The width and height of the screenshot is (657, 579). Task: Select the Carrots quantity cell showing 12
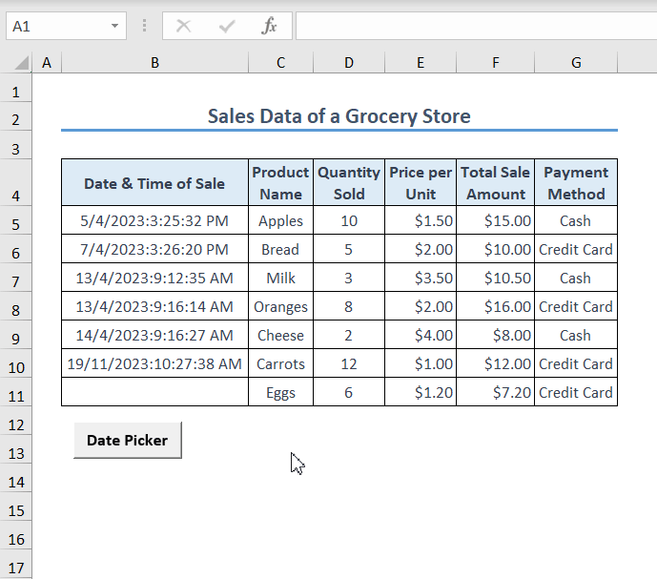(349, 363)
